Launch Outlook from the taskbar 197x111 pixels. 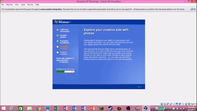(74, 108)
